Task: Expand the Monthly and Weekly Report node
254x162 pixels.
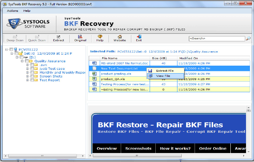Action: [x=27, y=72]
